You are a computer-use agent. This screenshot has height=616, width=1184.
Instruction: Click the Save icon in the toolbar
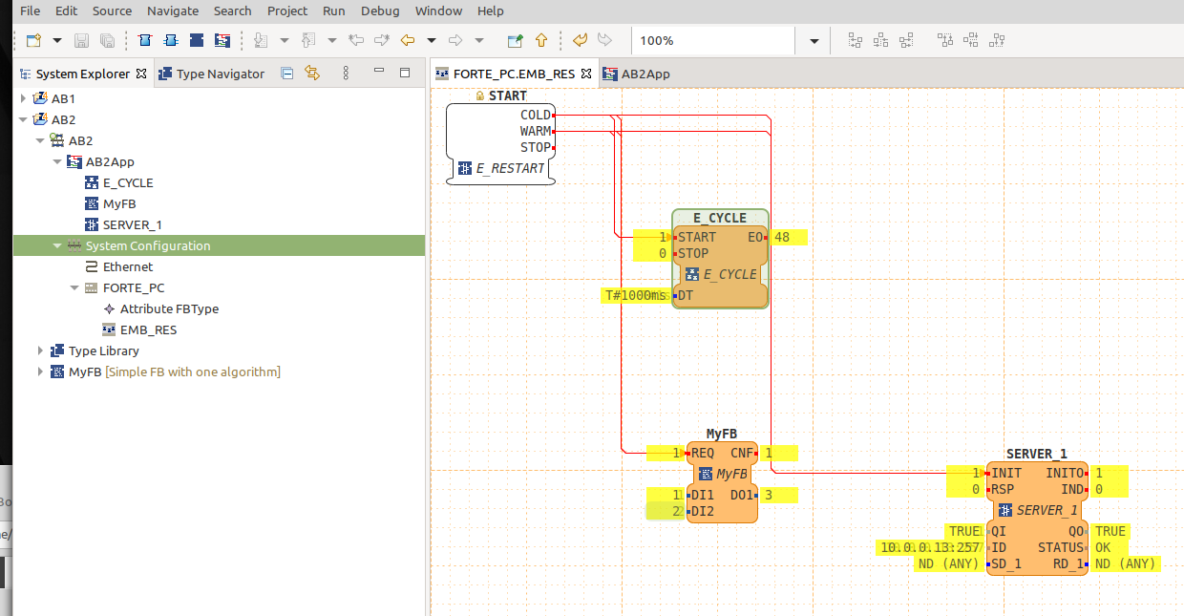click(82, 40)
